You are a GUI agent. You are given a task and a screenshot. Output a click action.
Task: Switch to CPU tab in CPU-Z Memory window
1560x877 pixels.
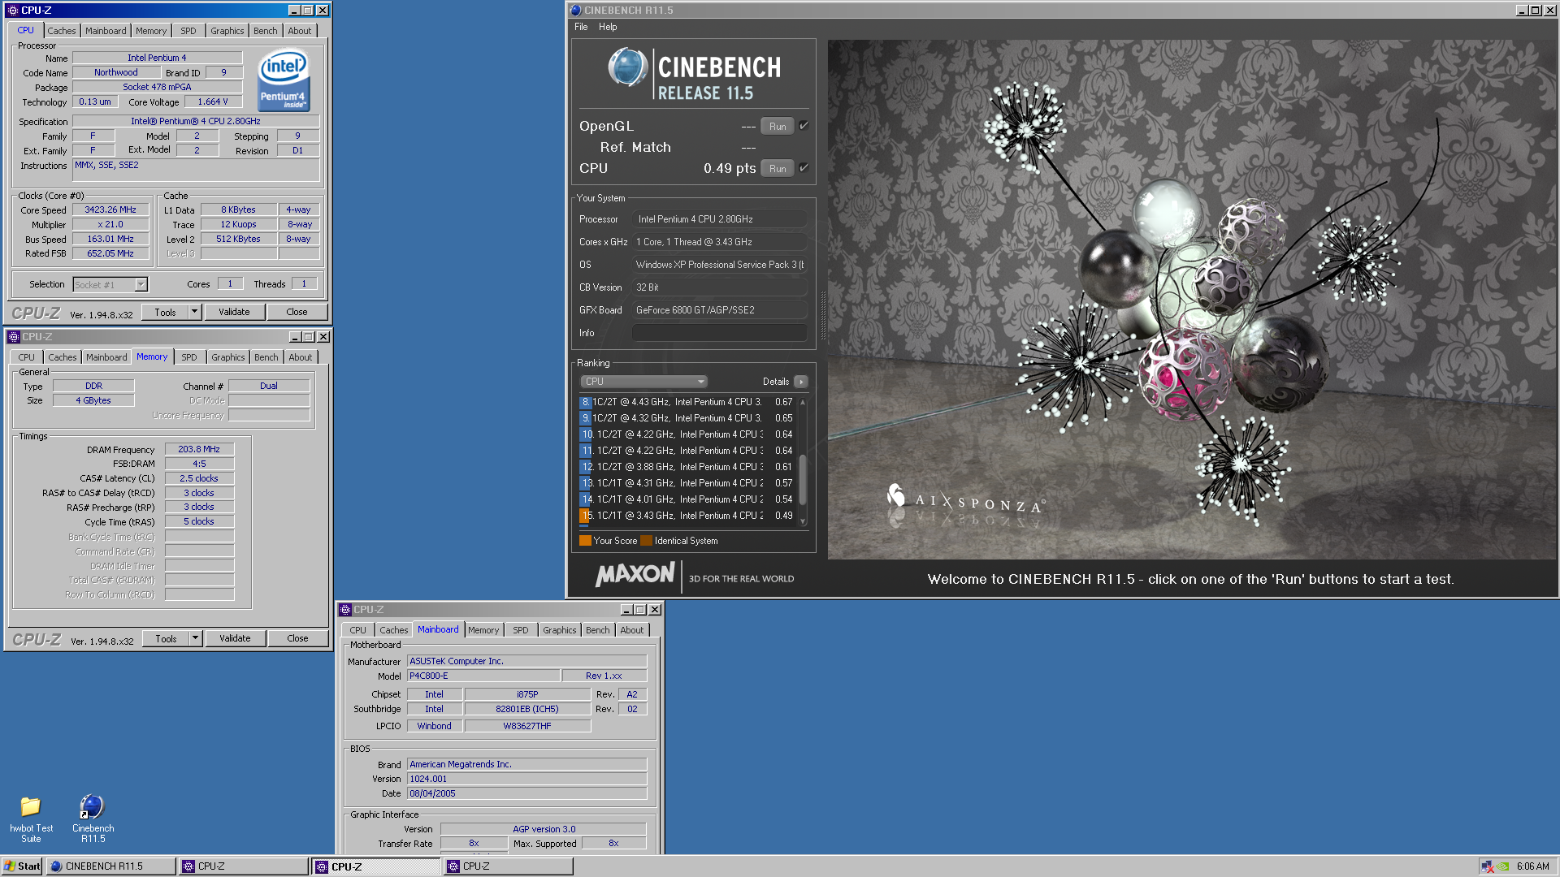click(x=27, y=357)
